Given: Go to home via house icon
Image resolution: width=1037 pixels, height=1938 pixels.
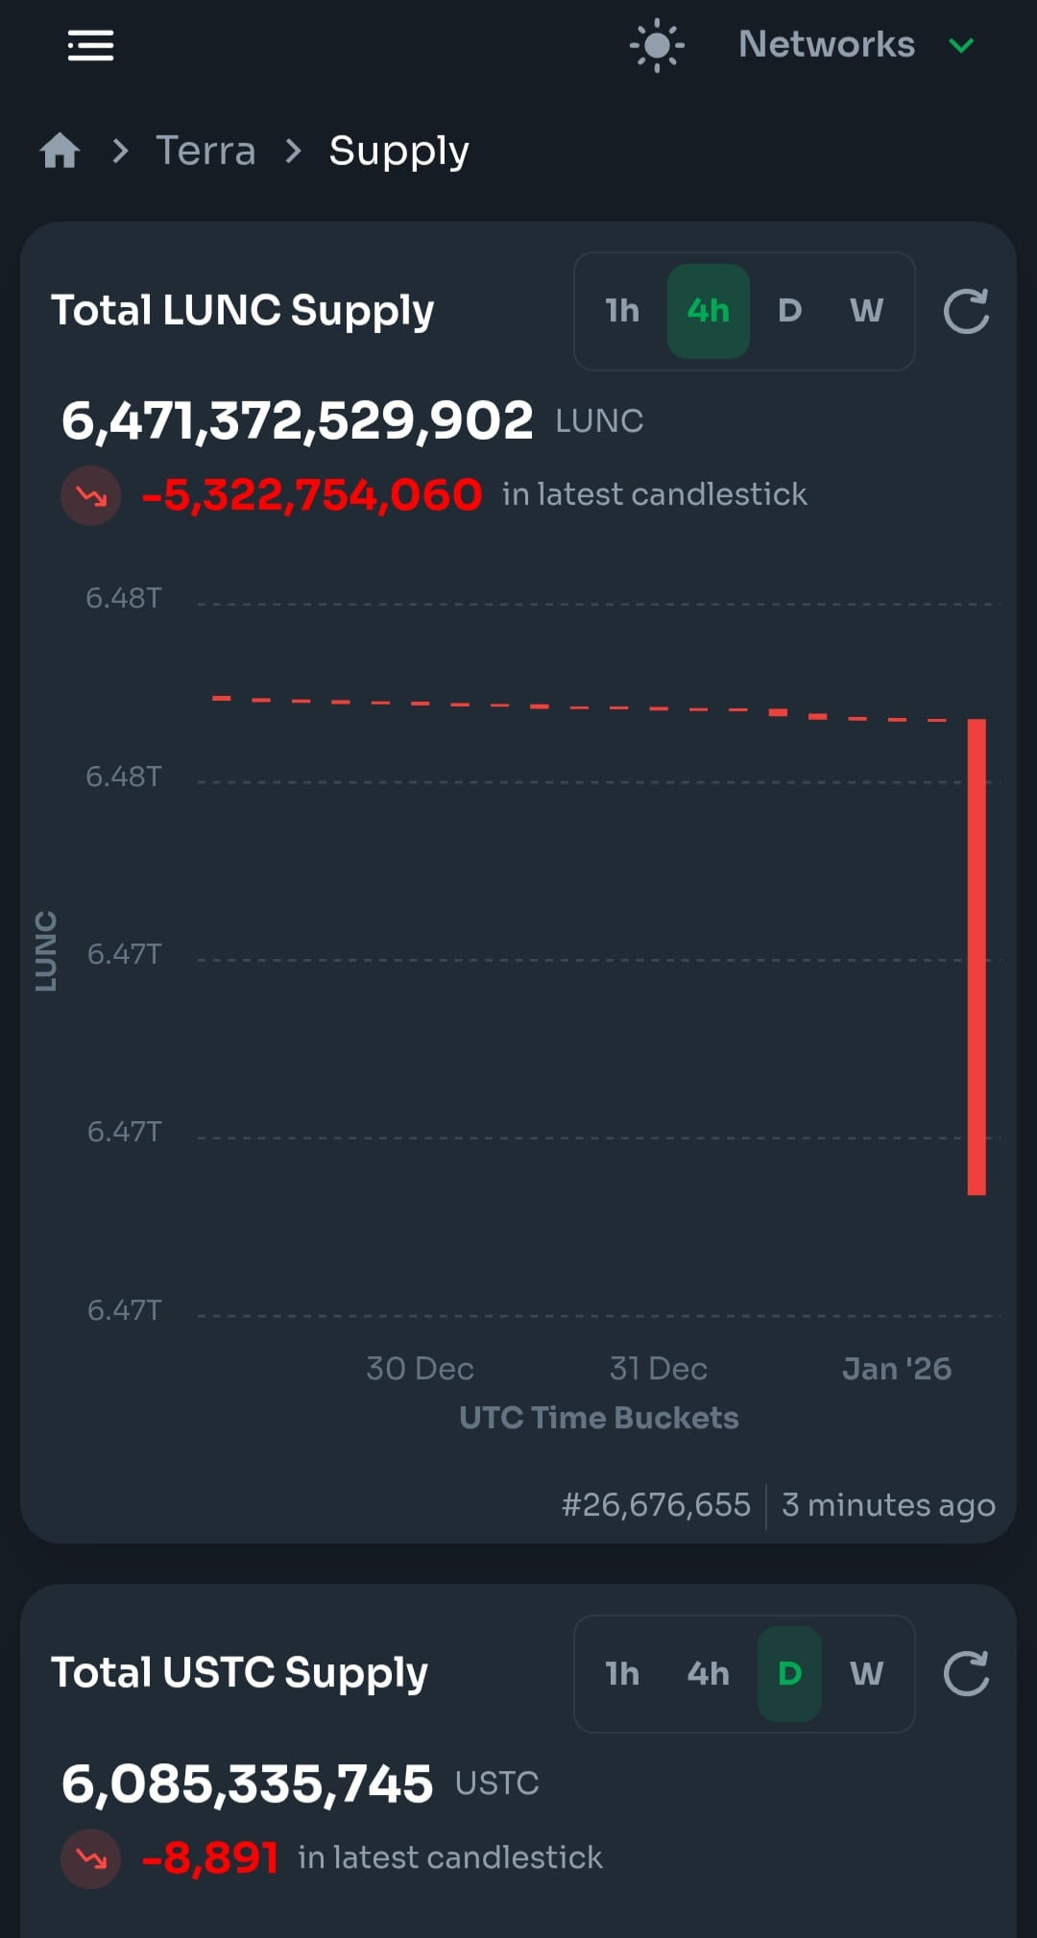Looking at the screenshot, I should click(x=60, y=151).
